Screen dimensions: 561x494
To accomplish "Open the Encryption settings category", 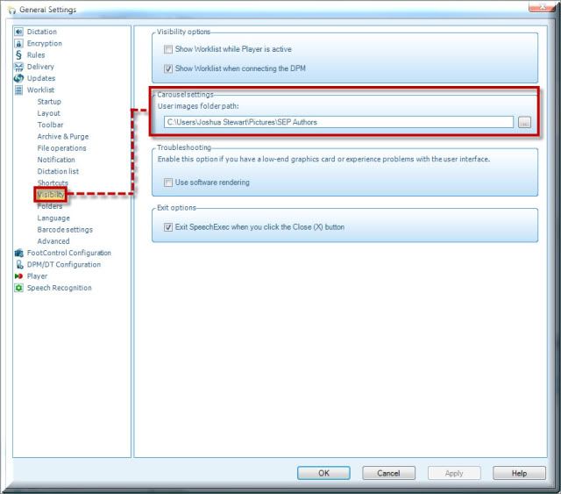I will pyautogui.click(x=45, y=43).
